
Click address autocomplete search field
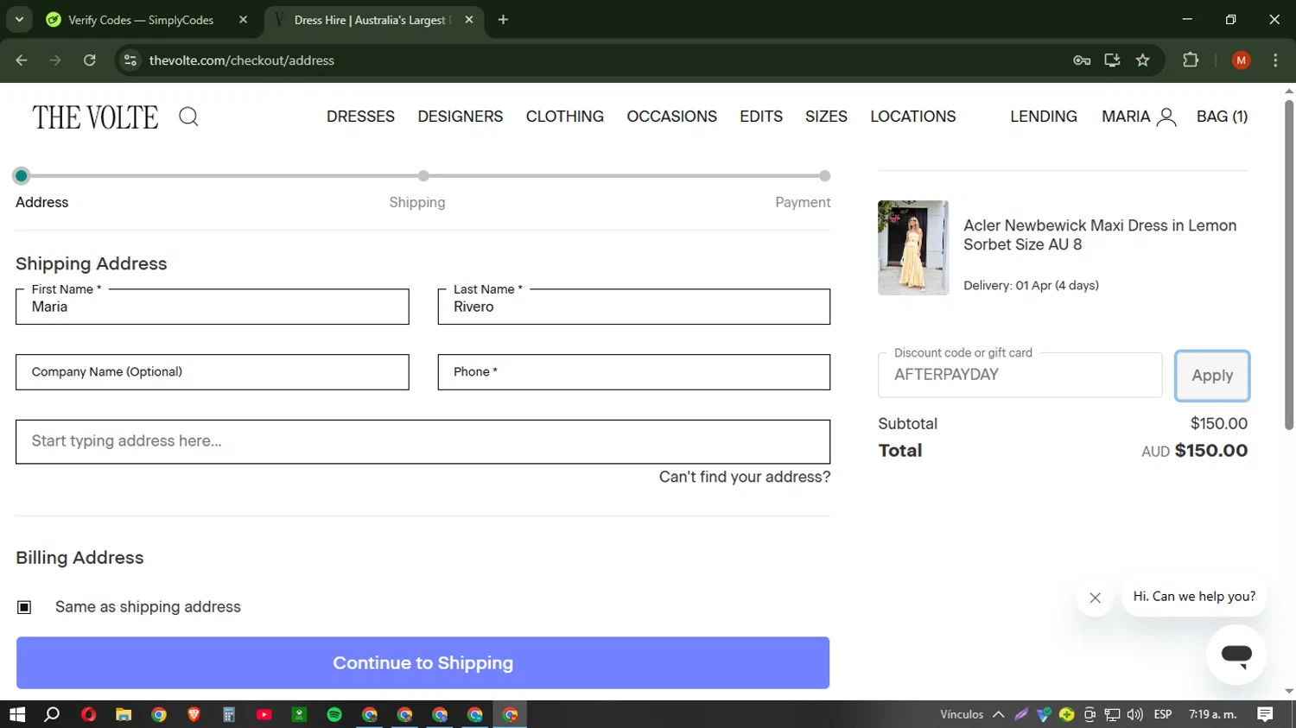pos(422,441)
